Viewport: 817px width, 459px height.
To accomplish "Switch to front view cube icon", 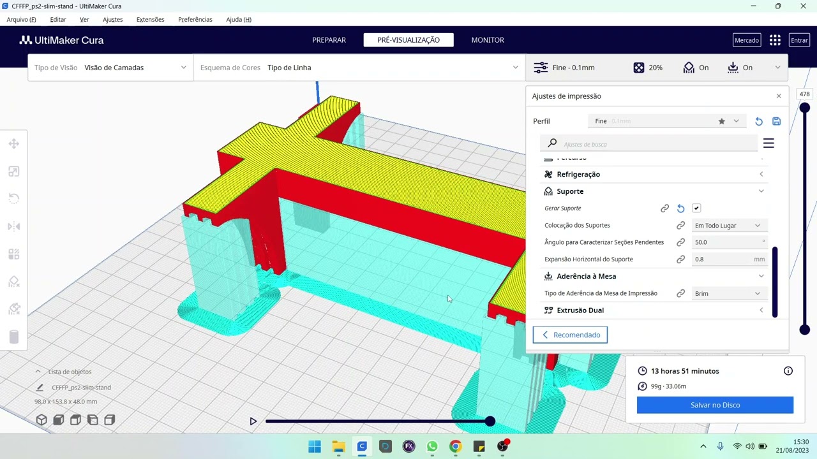I will click(x=59, y=419).
